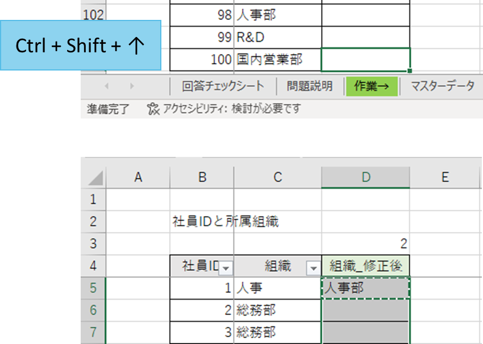Open the 問題説明 sheet tab
Image resolution: width=483 pixels, height=344 pixels.
(310, 86)
